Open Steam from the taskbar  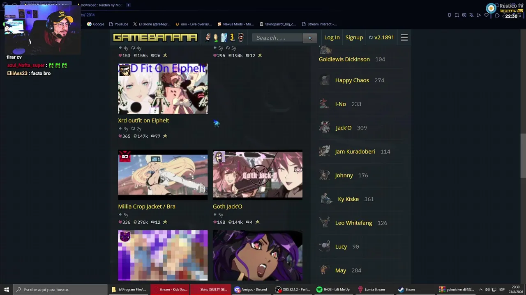pos(406,290)
